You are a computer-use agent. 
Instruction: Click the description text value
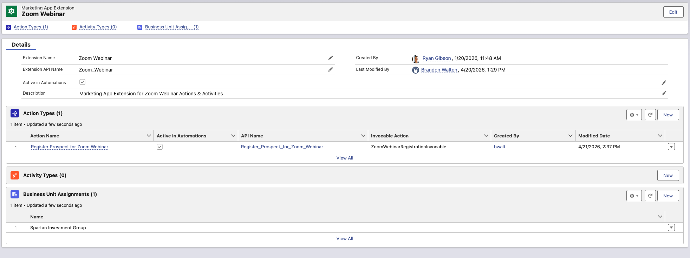click(x=151, y=94)
